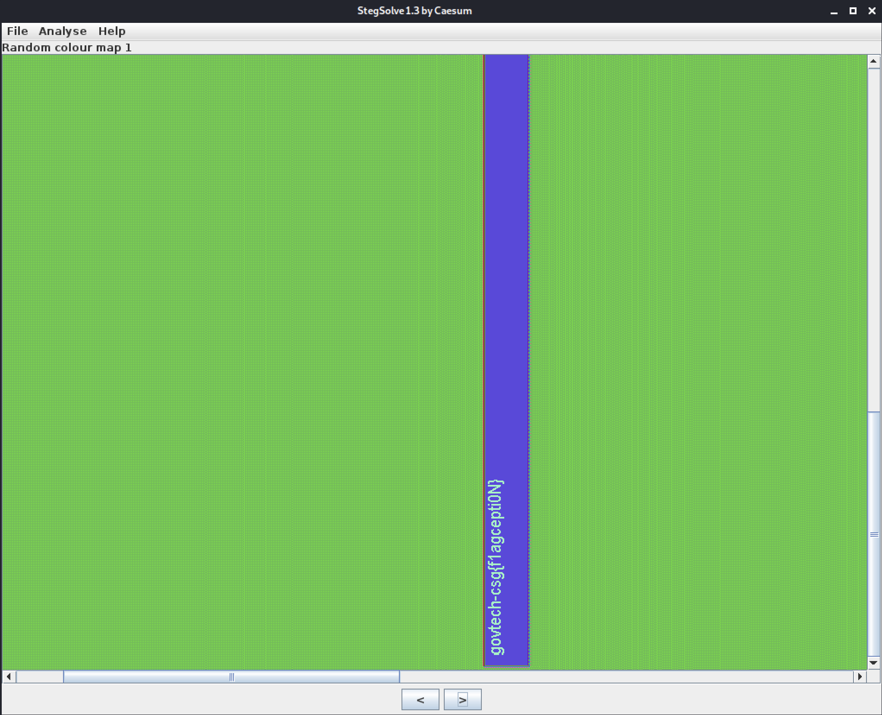This screenshot has width=882, height=715.
Task: Click the vertical scrollbar thumb
Action: click(873, 534)
